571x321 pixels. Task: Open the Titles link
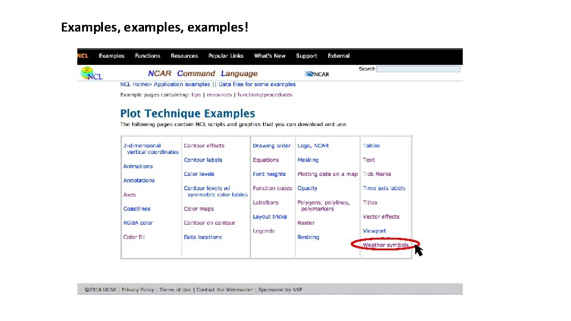tap(369, 202)
